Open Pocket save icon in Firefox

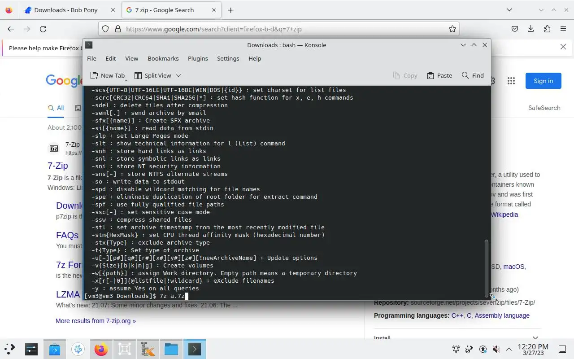[x=515, y=29]
